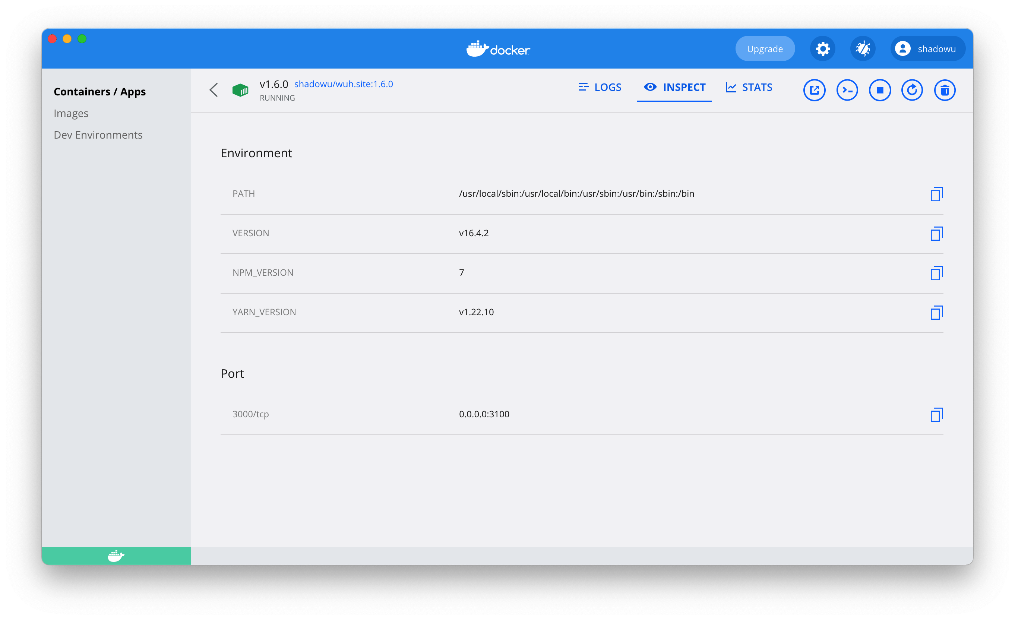The image size is (1015, 620).
Task: Switch to the LOGS tab
Action: pyautogui.click(x=600, y=87)
